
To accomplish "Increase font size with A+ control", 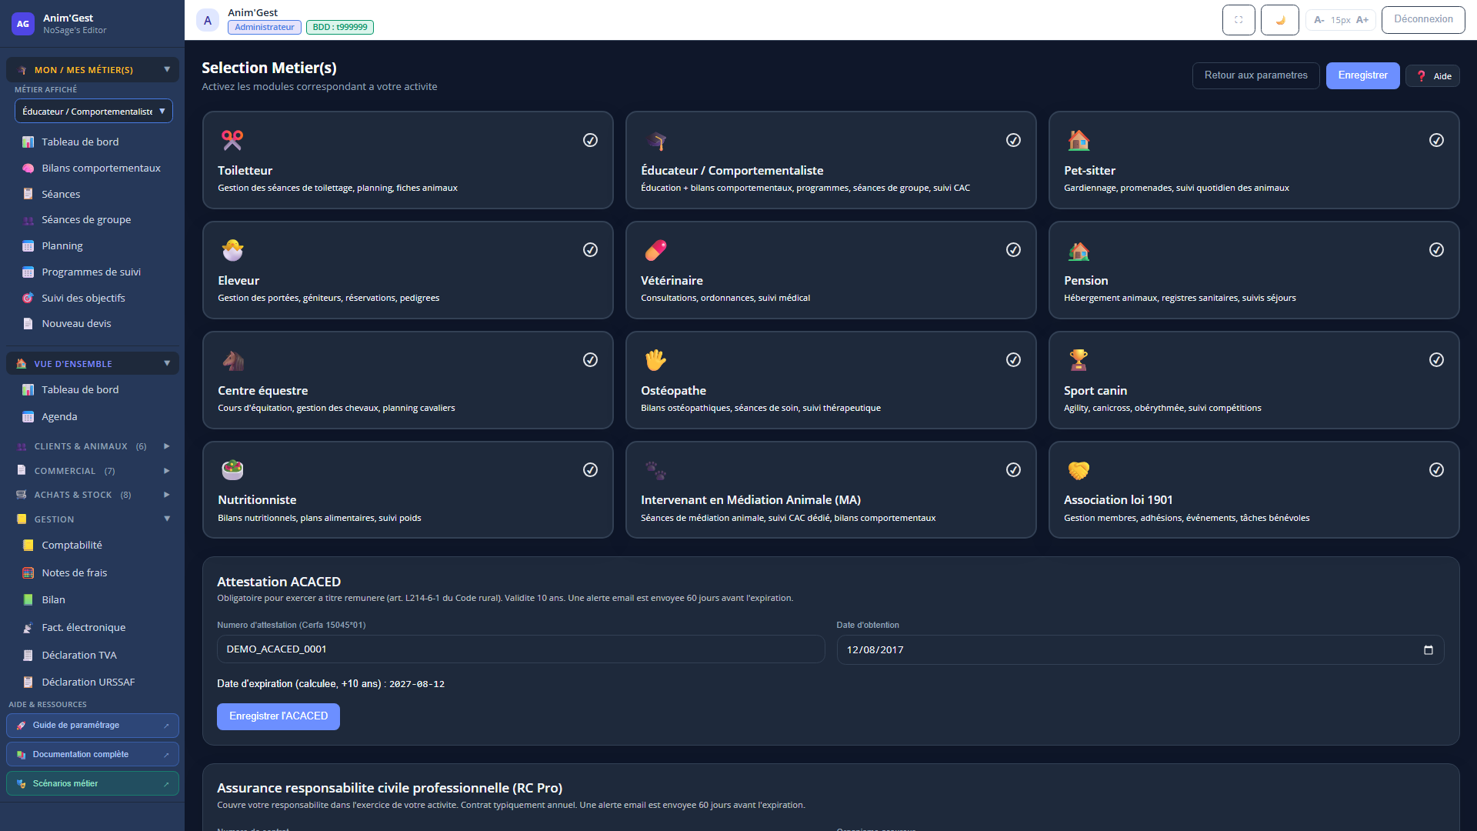I will 1362,20.
